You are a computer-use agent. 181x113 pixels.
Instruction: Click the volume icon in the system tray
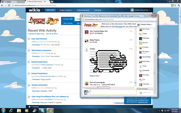click(168, 111)
